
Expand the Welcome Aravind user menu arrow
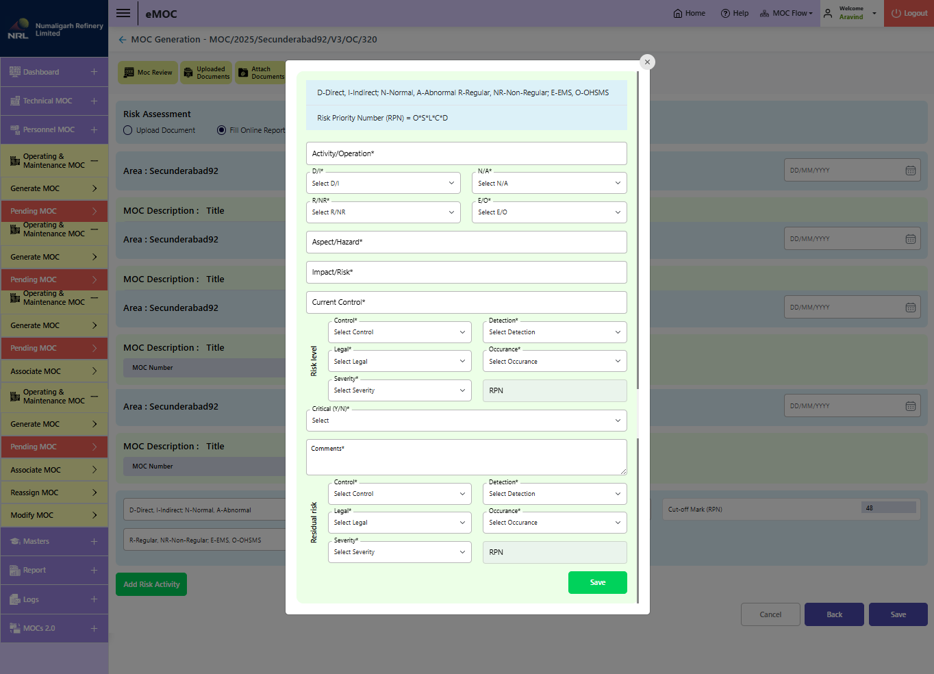(874, 13)
